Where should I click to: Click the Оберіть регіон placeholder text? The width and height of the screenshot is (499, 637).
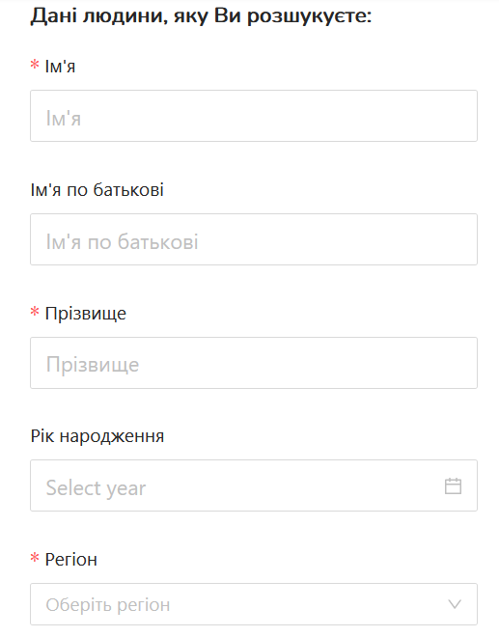pyautogui.click(x=108, y=605)
